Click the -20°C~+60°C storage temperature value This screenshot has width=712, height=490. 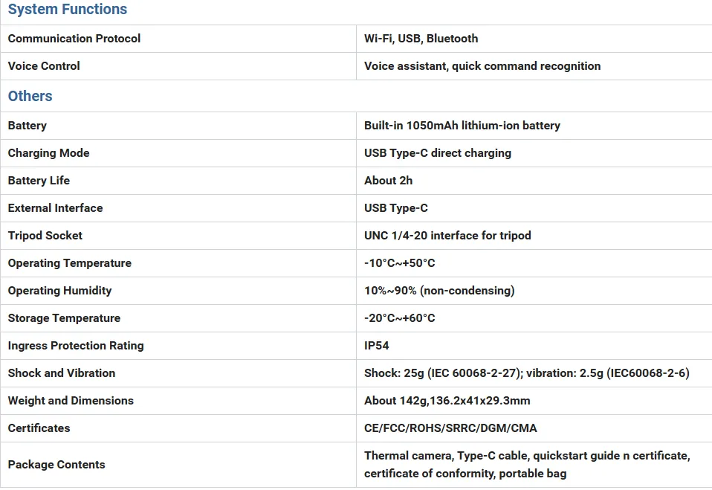pos(400,318)
